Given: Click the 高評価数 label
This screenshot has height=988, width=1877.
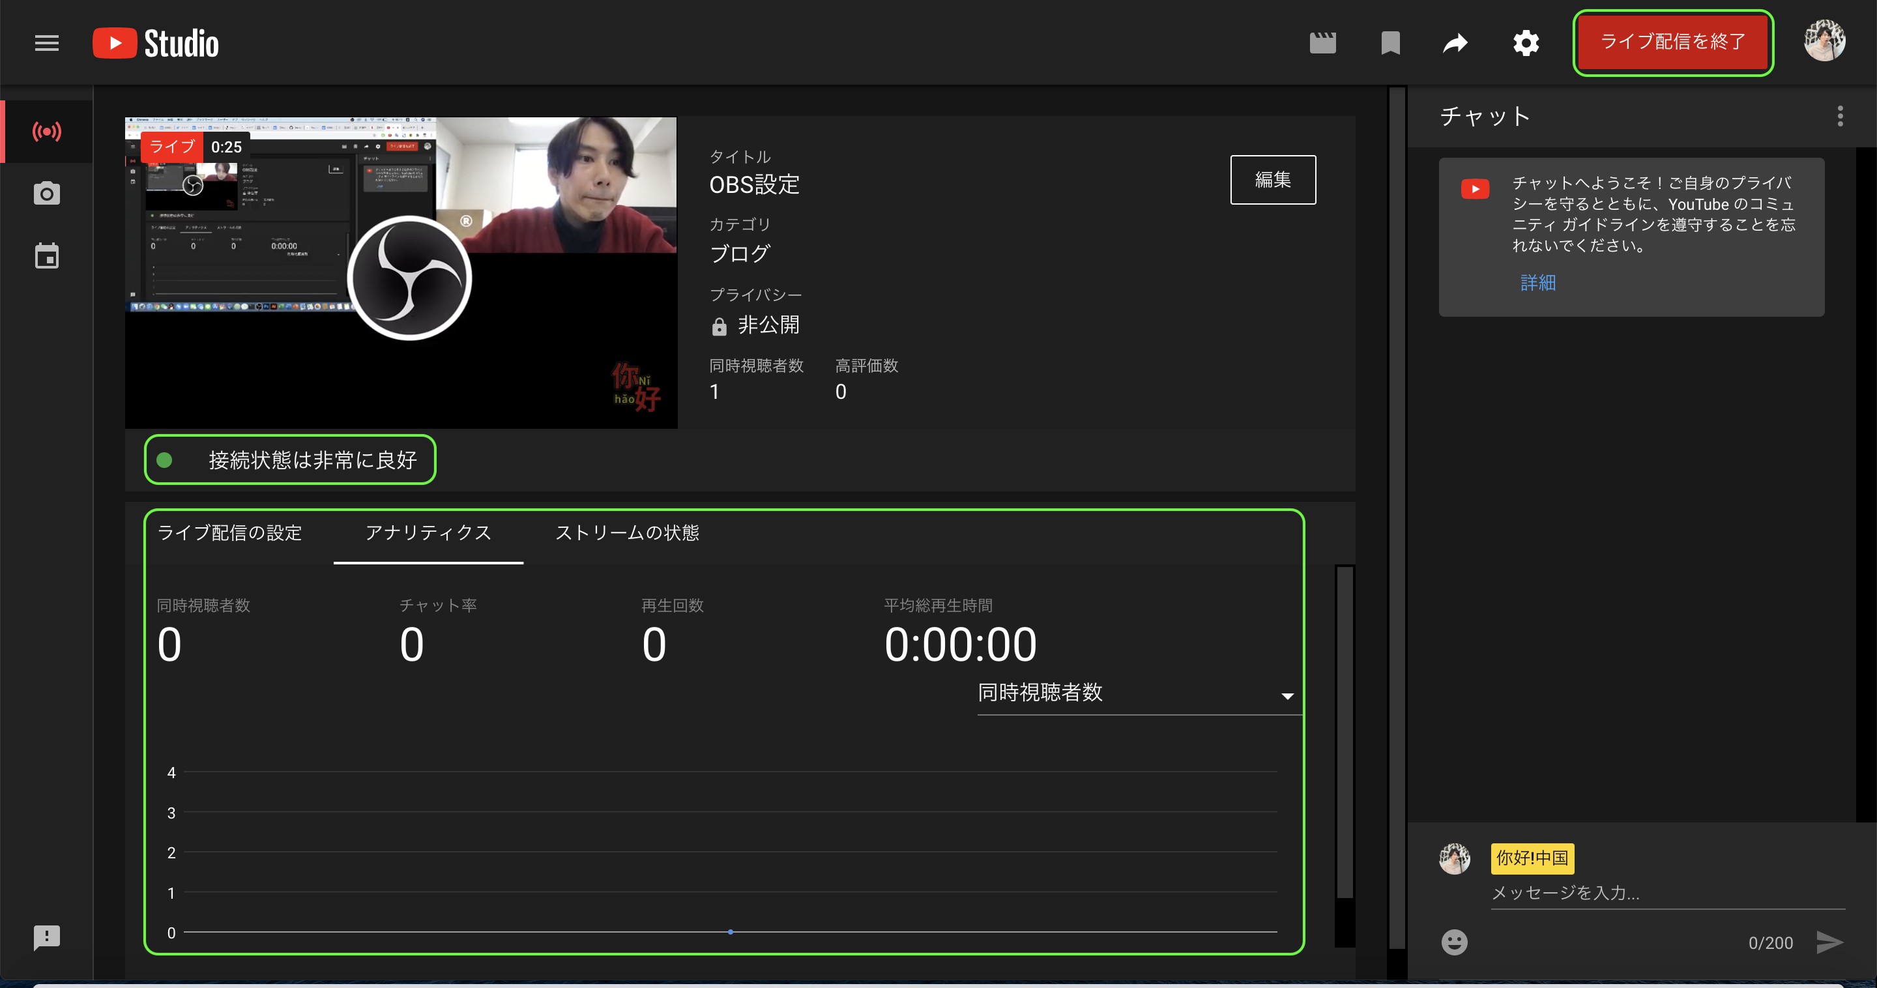Looking at the screenshot, I should click(x=866, y=366).
